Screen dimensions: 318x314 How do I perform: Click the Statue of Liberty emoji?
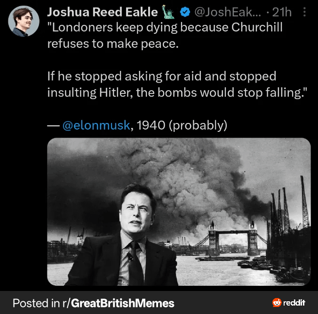(167, 13)
